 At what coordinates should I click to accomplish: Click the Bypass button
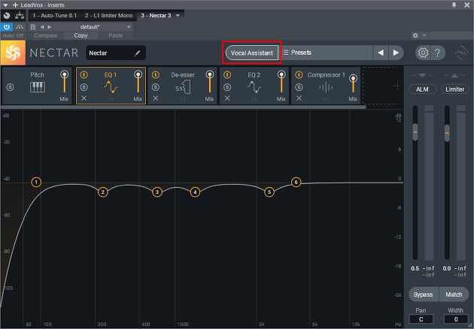[x=423, y=294]
